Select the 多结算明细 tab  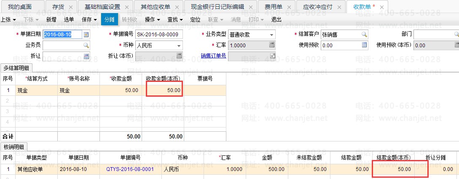pyautogui.click(x=16, y=68)
